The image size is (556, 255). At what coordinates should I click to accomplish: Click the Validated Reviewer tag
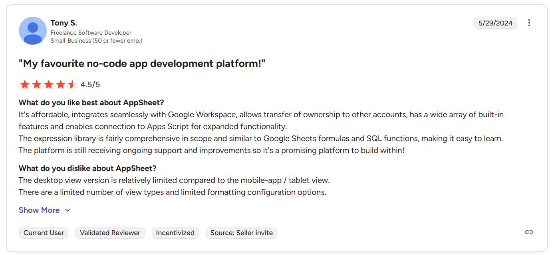click(x=110, y=233)
